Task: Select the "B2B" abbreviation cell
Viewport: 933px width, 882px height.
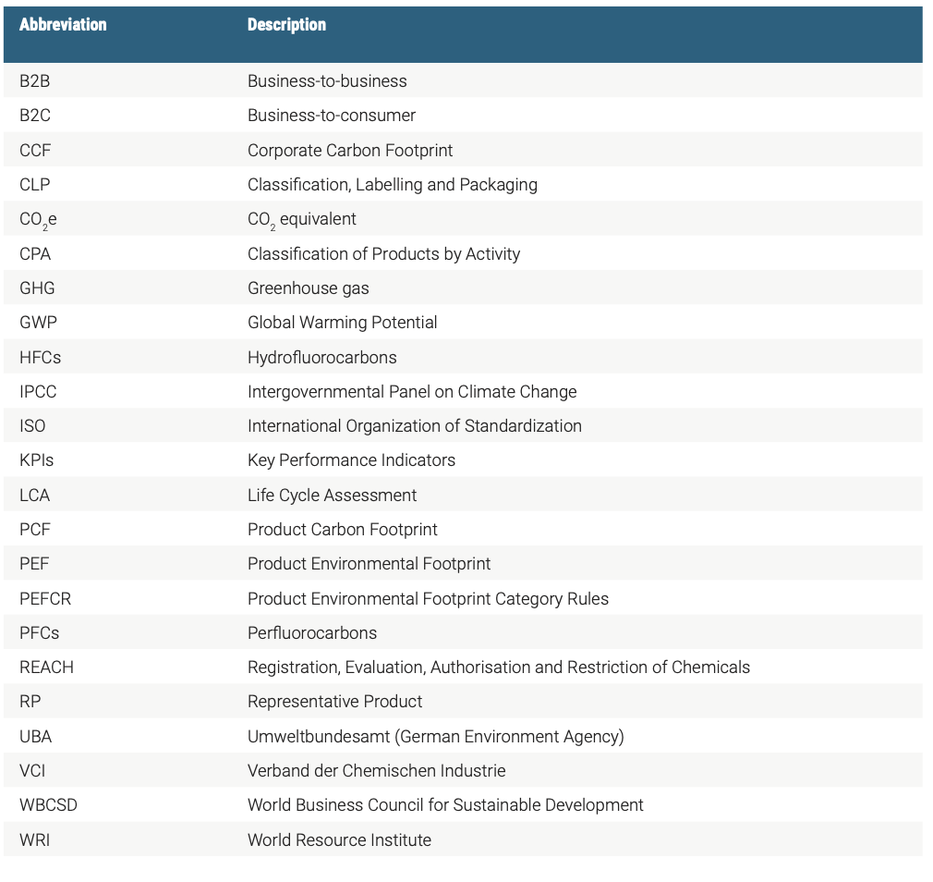Action: tap(34, 81)
